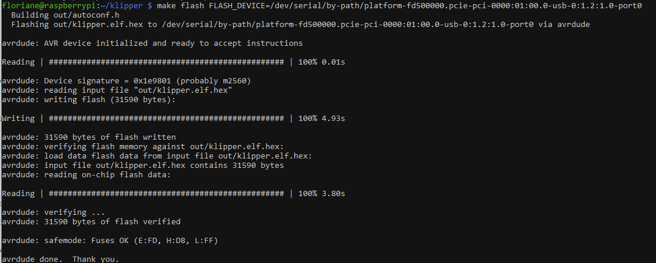
Task: Click the 'avrdude done. Thank you.' line
Action: [60, 259]
